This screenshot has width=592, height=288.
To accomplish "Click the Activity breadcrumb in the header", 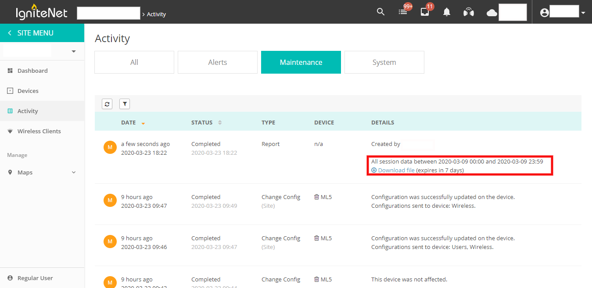I will (156, 14).
